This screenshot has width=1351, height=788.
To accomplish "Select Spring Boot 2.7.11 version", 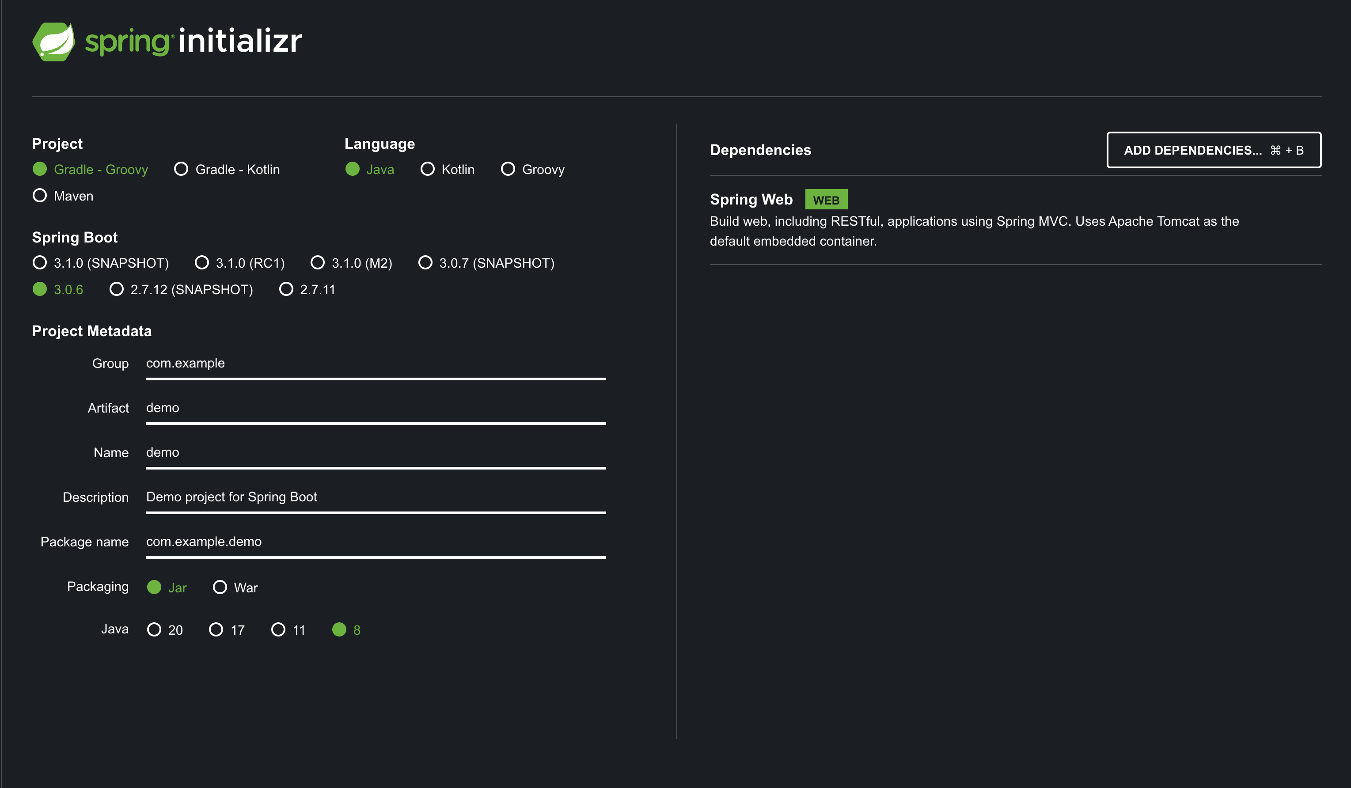I will tap(286, 289).
